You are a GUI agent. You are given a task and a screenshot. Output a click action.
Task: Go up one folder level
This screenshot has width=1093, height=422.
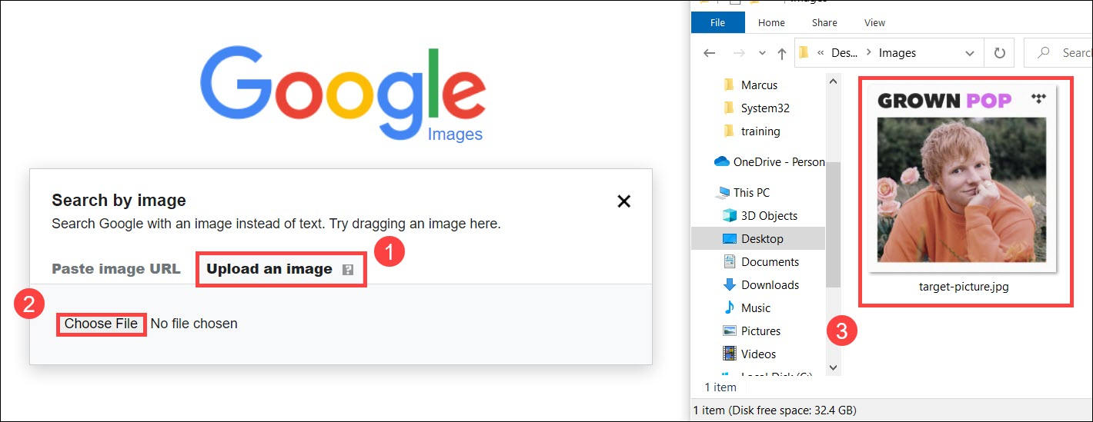click(781, 53)
